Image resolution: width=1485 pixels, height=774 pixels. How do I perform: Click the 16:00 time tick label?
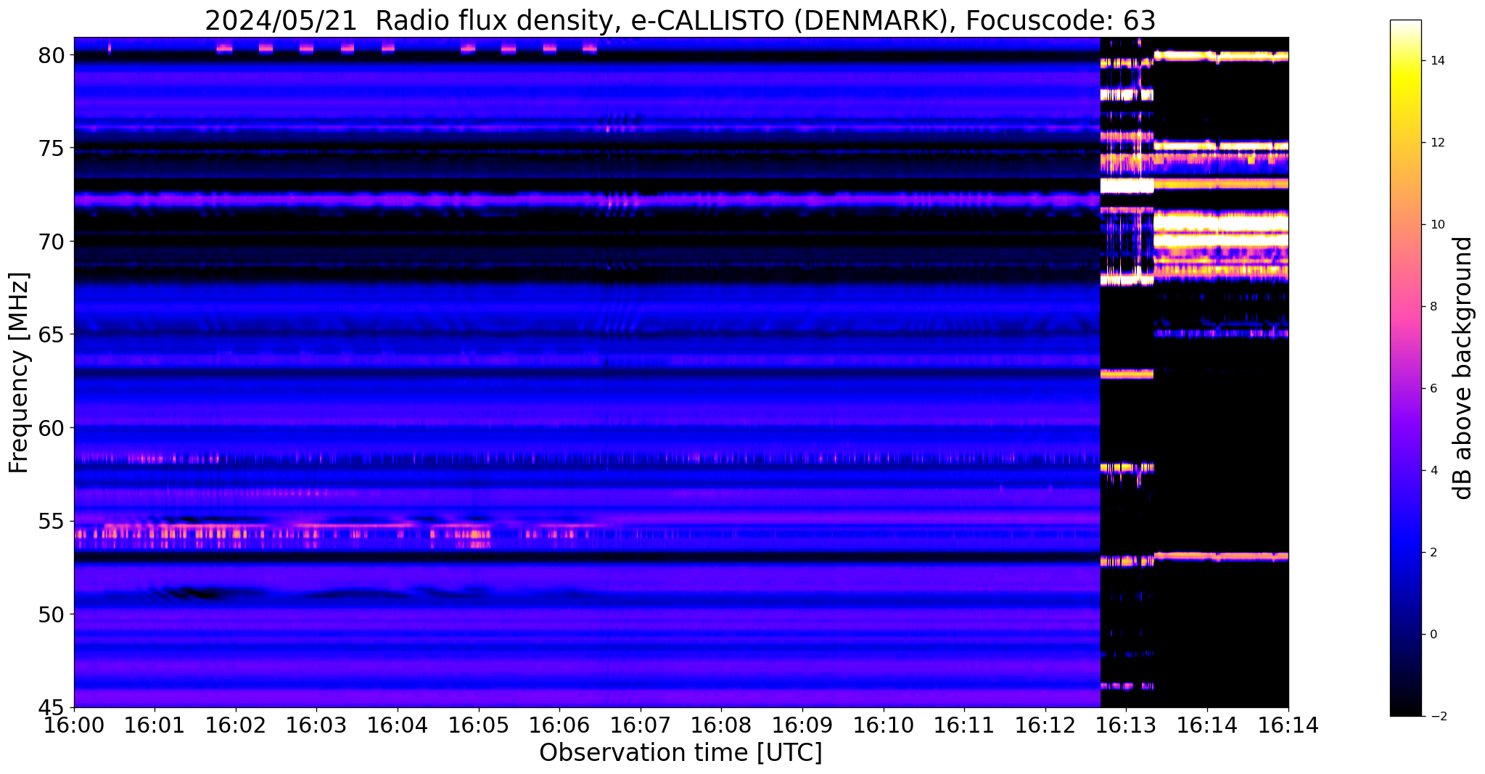[74, 725]
